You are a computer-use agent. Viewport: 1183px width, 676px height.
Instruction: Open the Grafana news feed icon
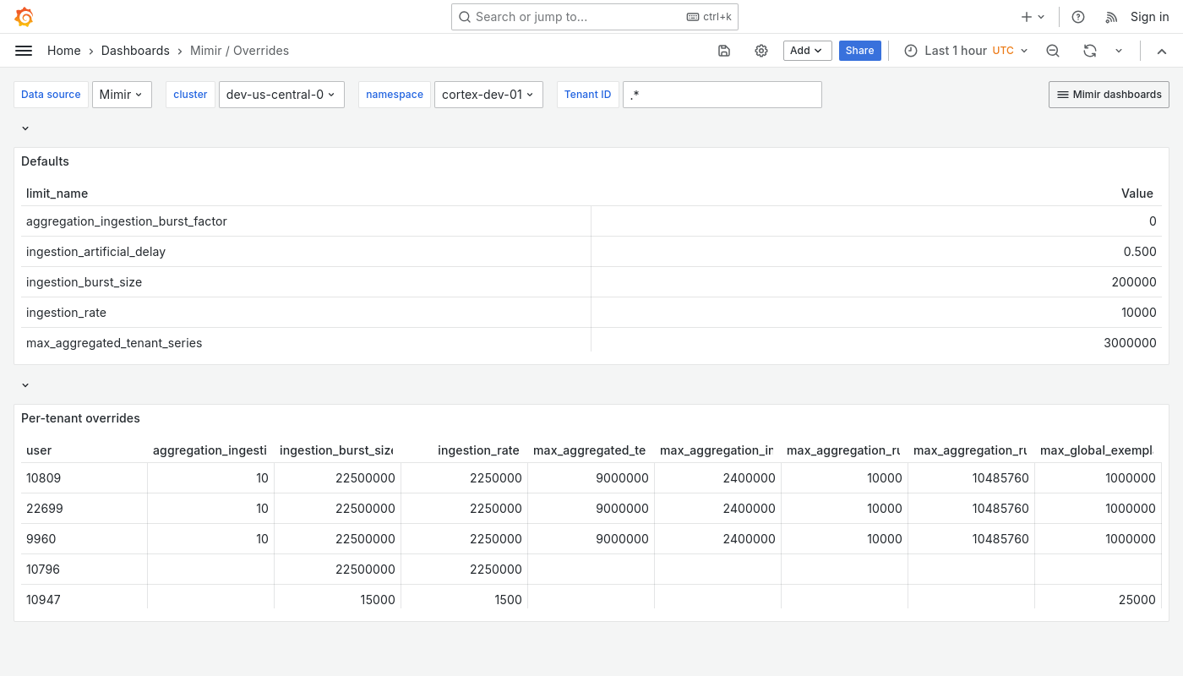[1111, 16]
